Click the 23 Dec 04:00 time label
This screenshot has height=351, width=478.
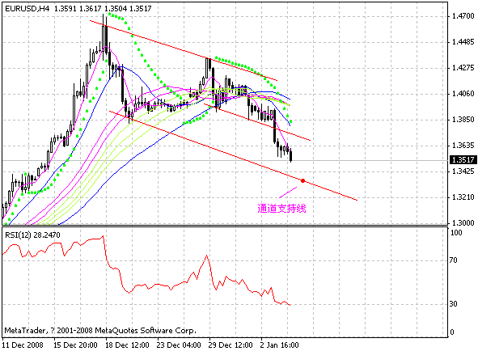point(179,345)
